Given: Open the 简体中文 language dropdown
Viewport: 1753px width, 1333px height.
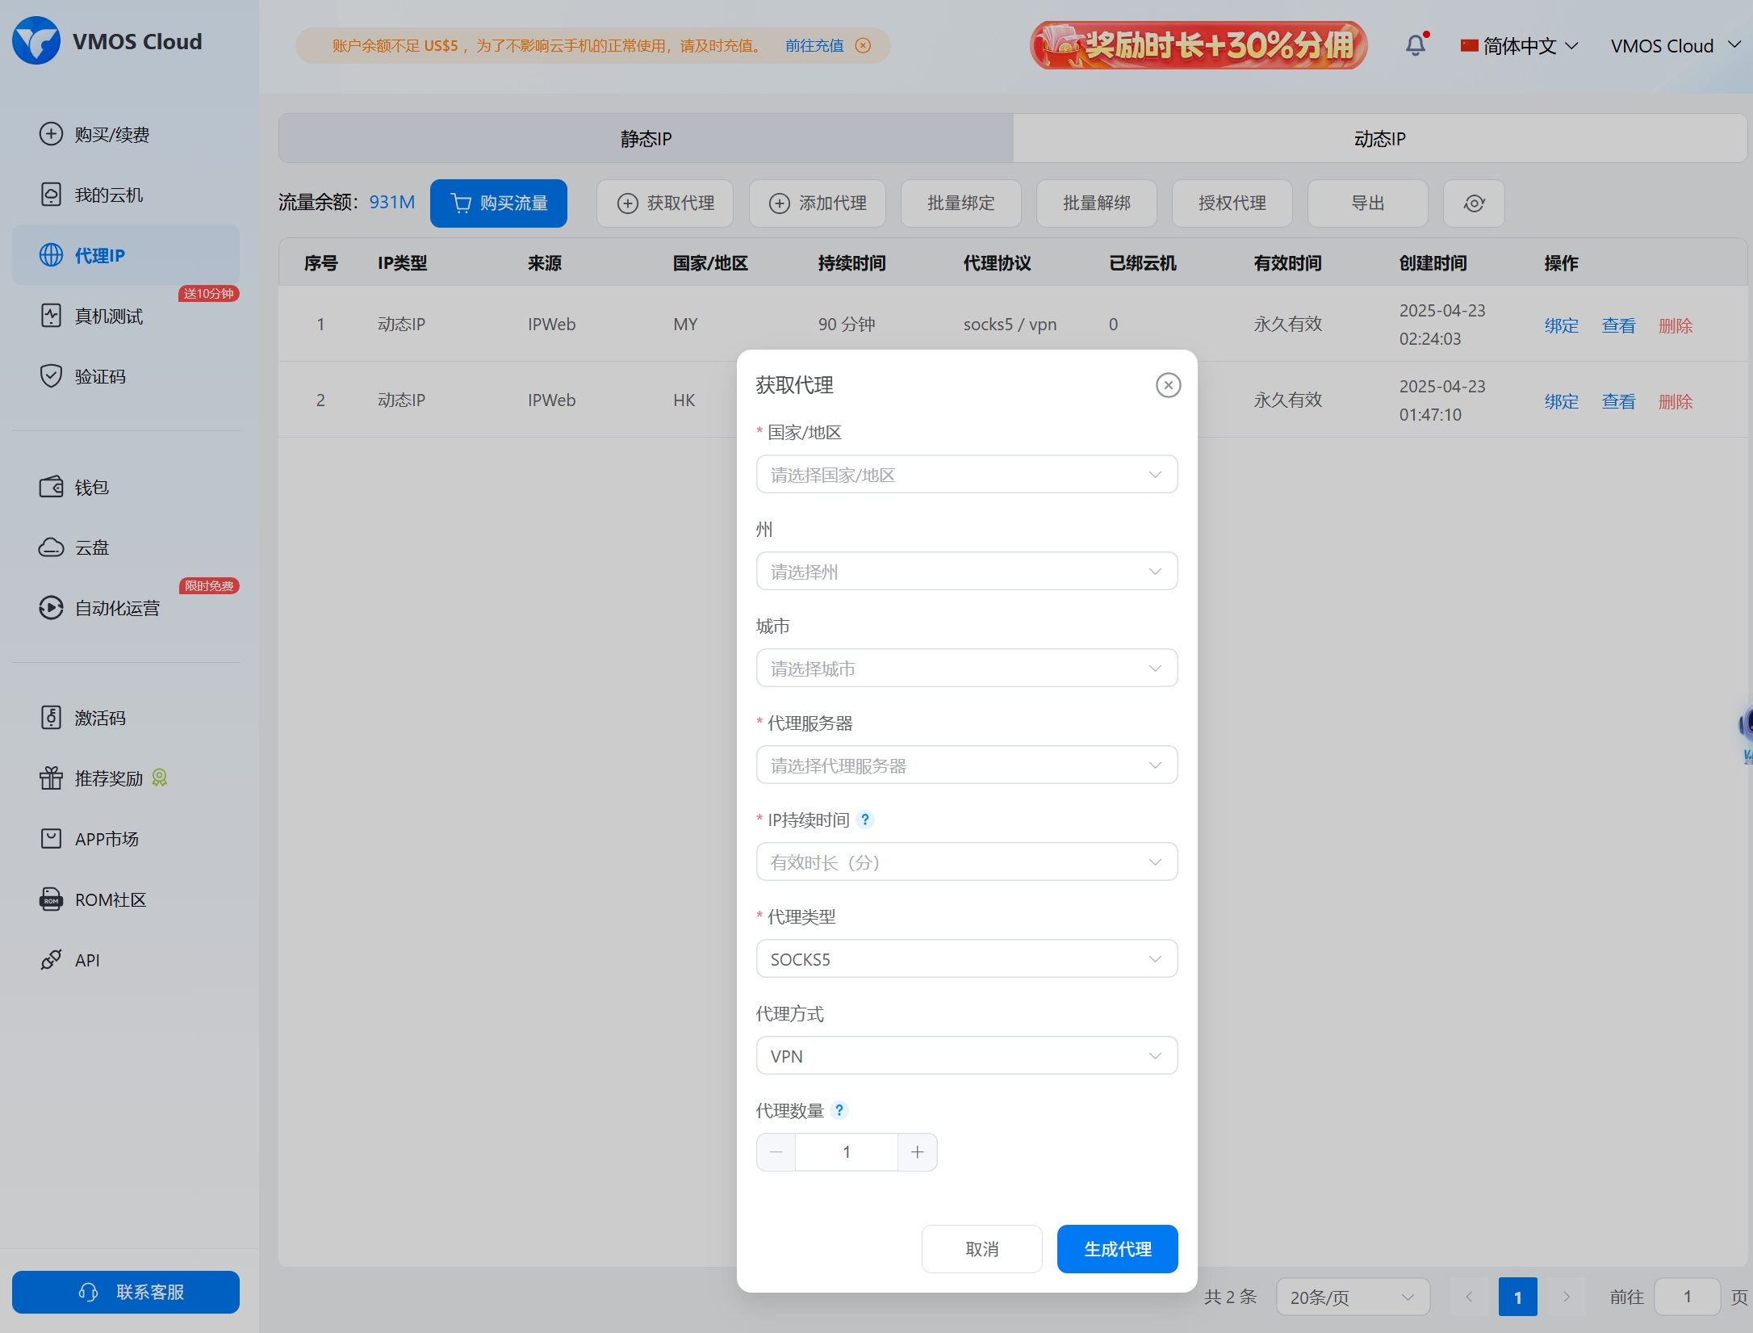Looking at the screenshot, I should [1519, 45].
